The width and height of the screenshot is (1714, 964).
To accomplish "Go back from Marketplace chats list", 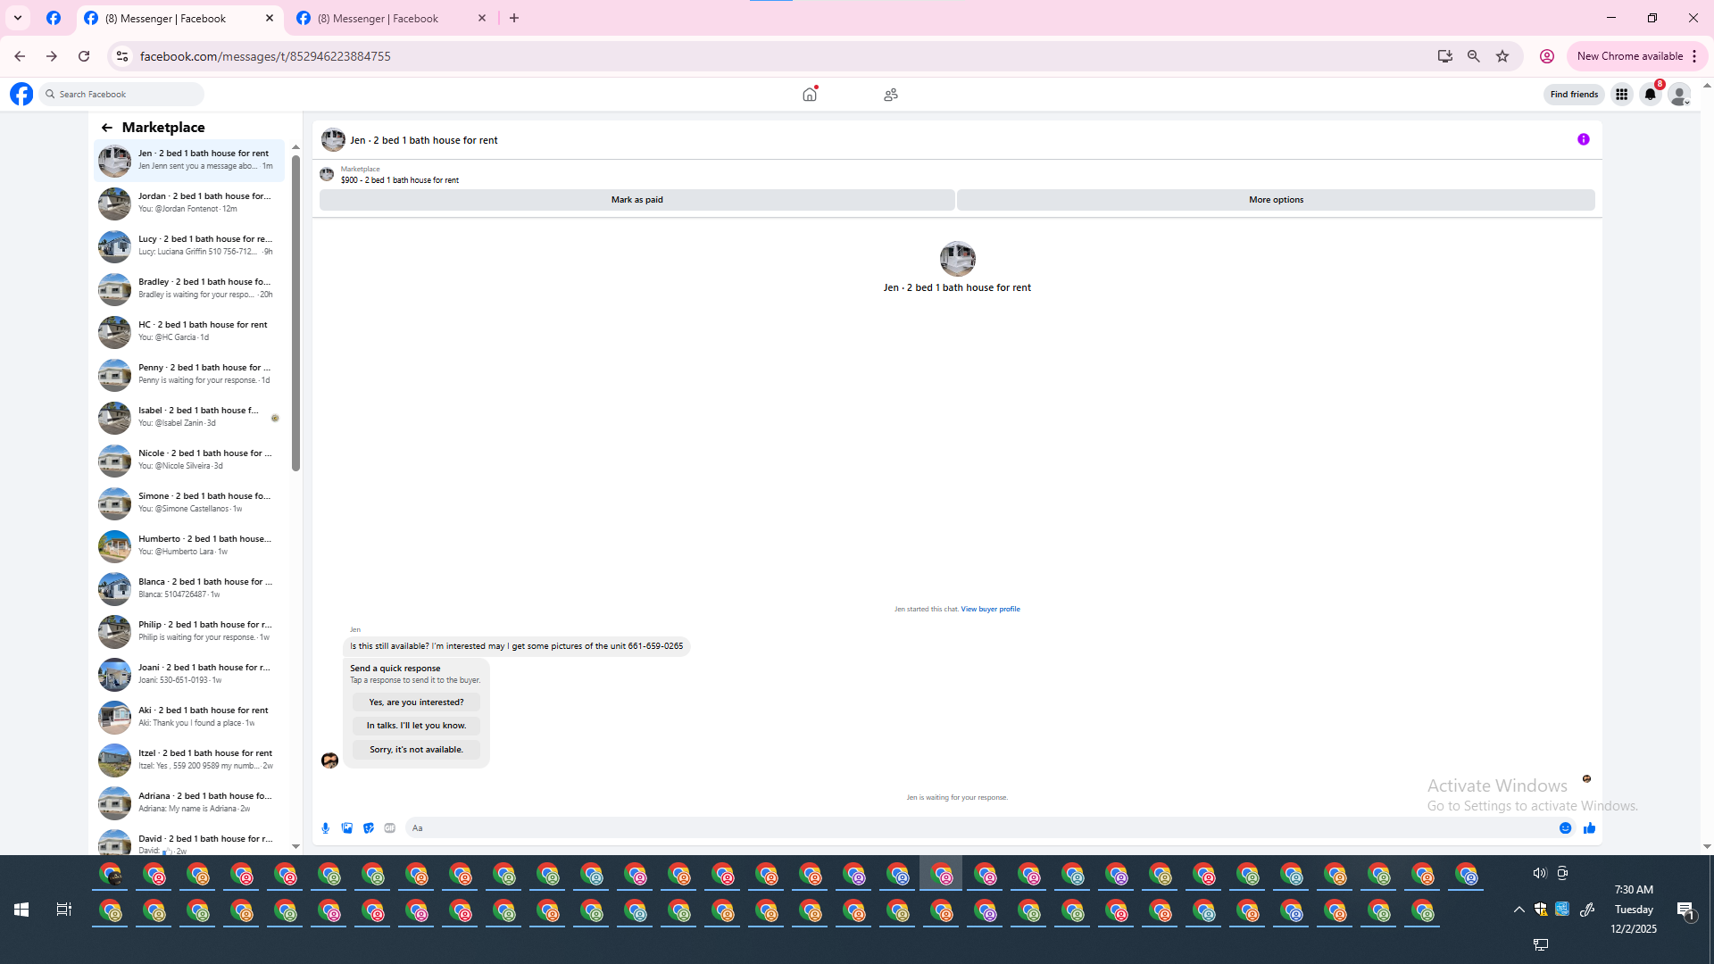I will [107, 128].
